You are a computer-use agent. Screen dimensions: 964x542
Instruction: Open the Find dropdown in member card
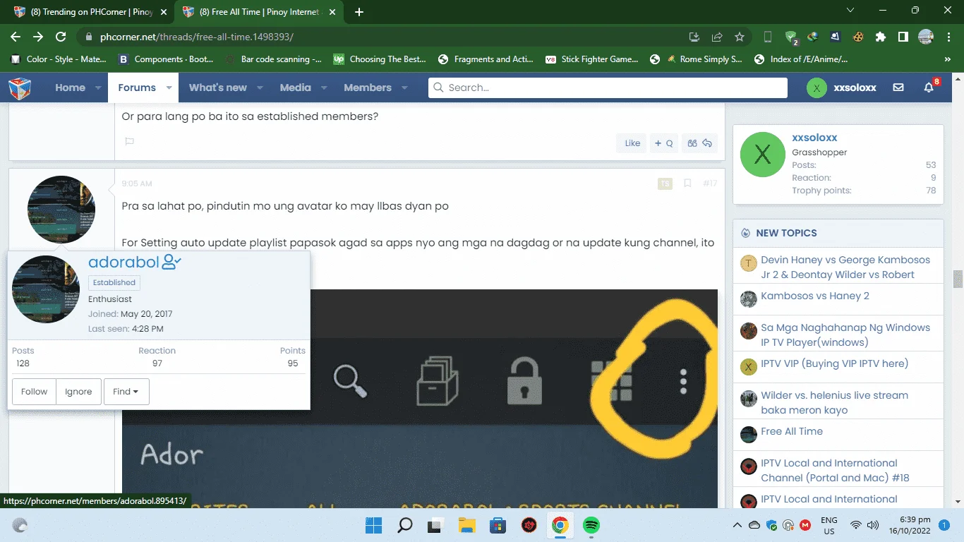point(126,392)
